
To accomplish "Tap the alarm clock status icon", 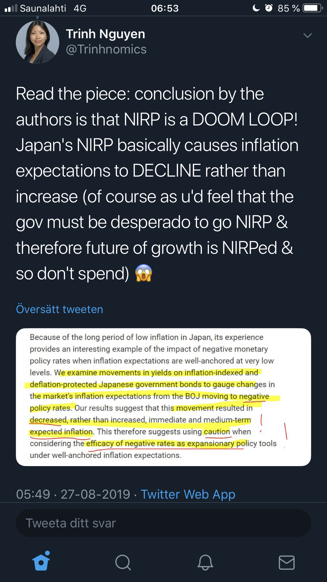I will coord(269,8).
